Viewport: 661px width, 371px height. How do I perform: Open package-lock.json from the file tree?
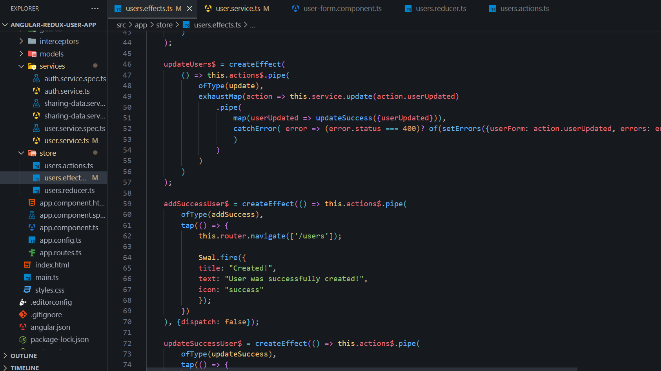pyautogui.click(x=59, y=339)
